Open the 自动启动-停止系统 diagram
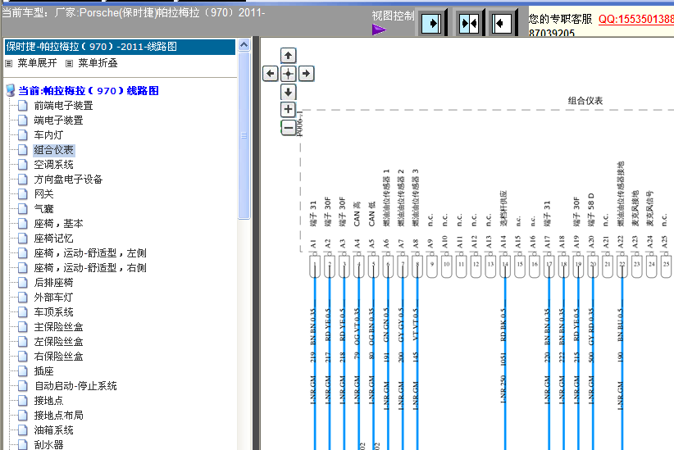 pos(75,386)
